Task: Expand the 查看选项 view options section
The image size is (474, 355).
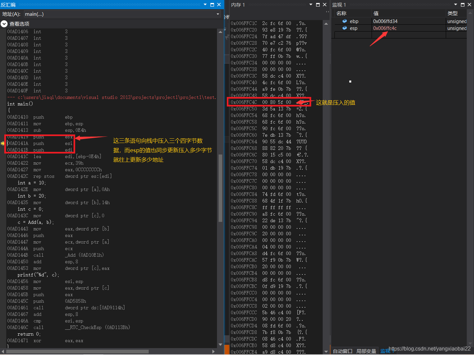Action: pyautogui.click(x=4, y=24)
